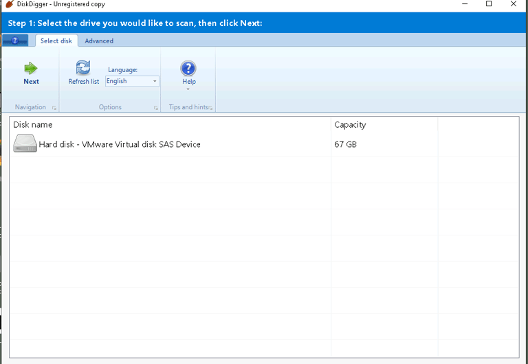The width and height of the screenshot is (528, 364).
Task: Click the Refresh list icon
Action: click(x=83, y=67)
